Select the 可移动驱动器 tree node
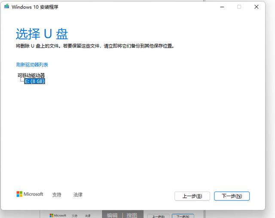275x218 pixels. (31, 76)
